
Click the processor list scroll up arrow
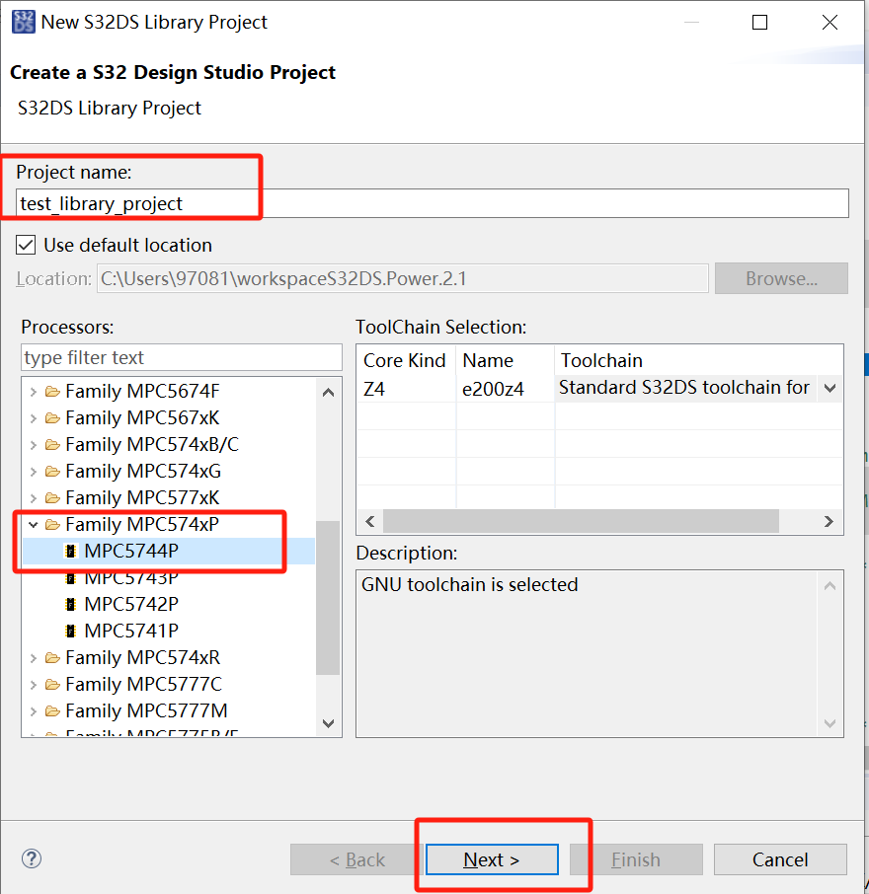click(328, 393)
